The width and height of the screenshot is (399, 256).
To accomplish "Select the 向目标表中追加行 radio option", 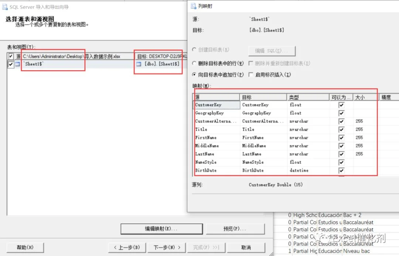I will (x=194, y=74).
